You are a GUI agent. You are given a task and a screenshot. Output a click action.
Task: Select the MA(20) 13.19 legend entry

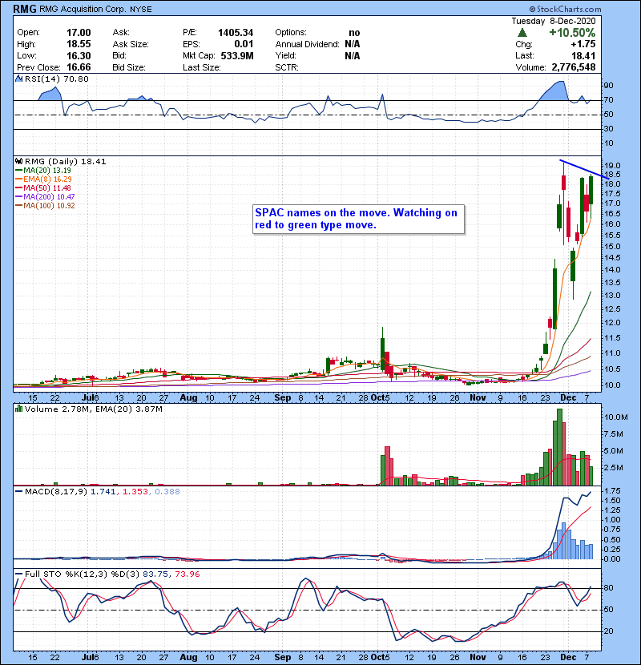tap(43, 171)
